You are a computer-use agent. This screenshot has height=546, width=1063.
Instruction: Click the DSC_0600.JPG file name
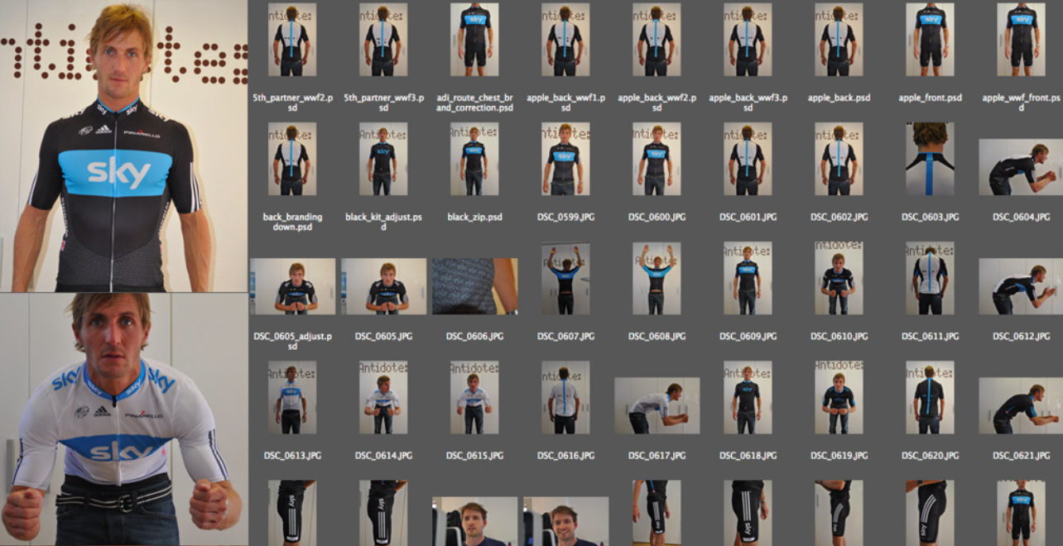[657, 217]
